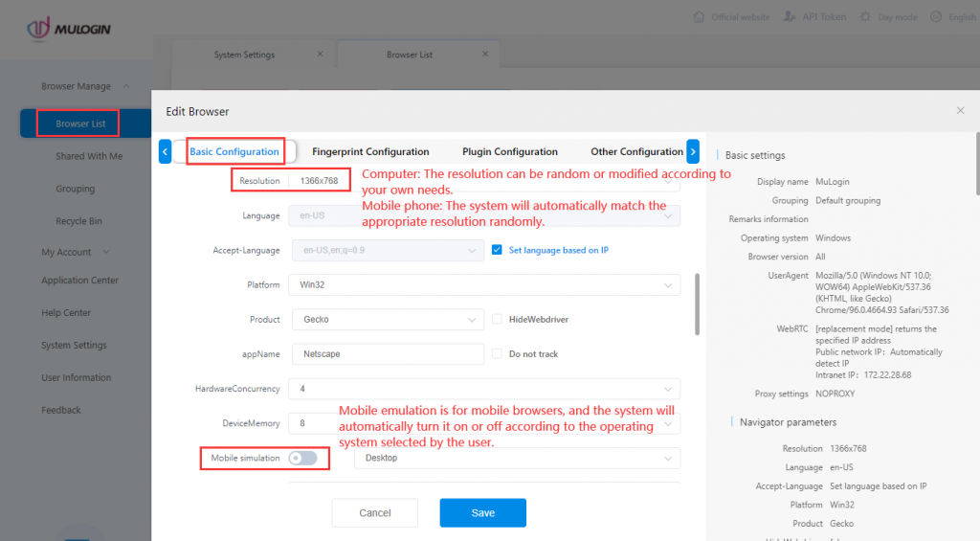This screenshot has height=541, width=980.
Task: Click the Proxy settings NOPROXY value
Action: [x=835, y=394]
